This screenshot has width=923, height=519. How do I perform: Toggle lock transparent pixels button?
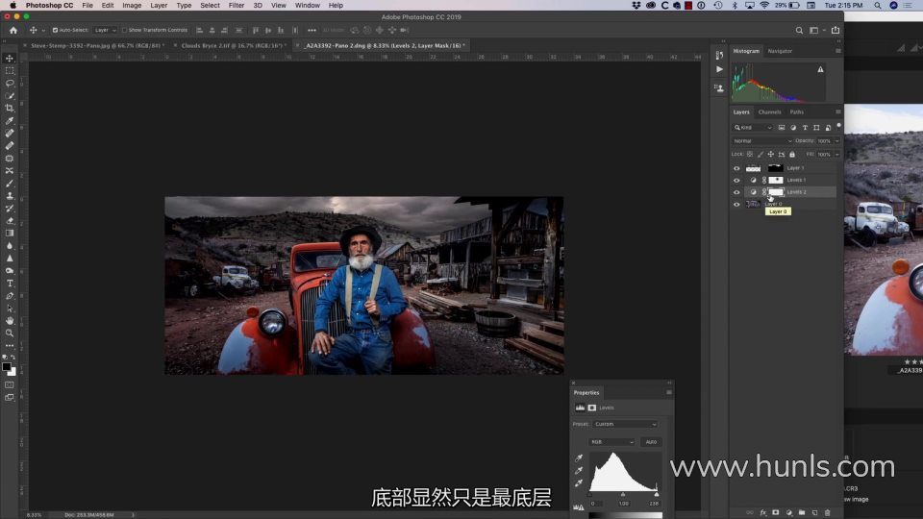tap(749, 154)
